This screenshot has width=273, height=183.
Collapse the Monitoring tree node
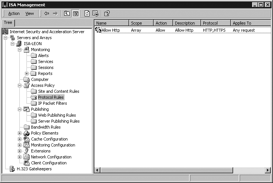click(x=20, y=50)
